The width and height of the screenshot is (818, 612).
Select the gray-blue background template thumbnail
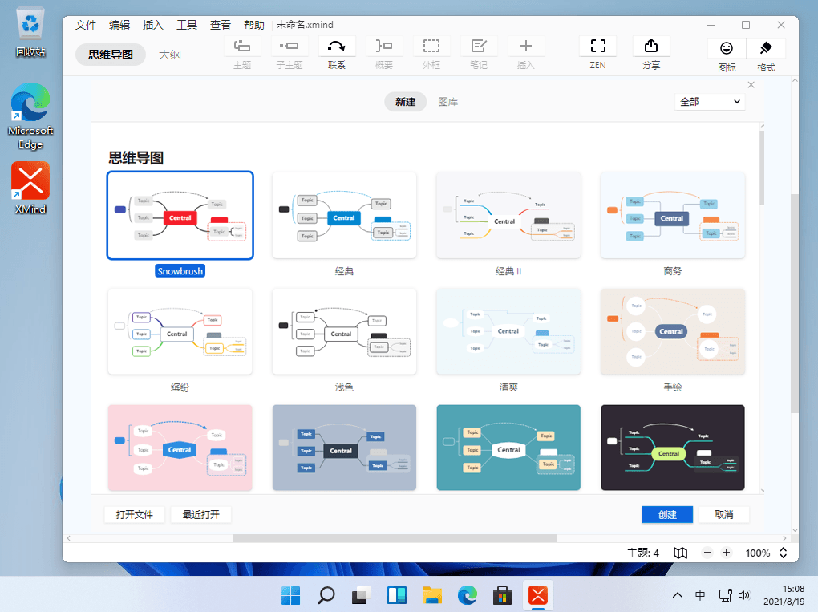tap(344, 448)
